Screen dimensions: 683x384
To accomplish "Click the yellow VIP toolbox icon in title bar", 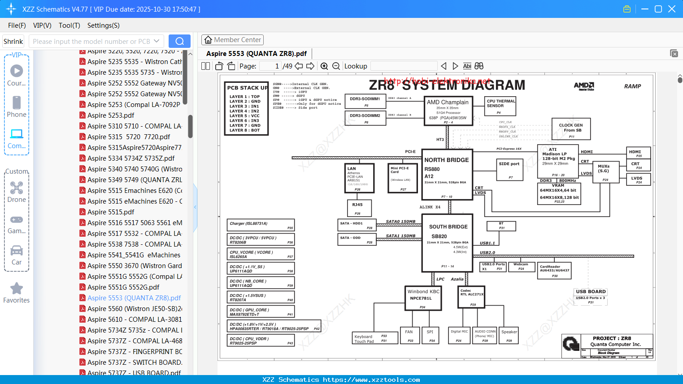I will [x=627, y=9].
